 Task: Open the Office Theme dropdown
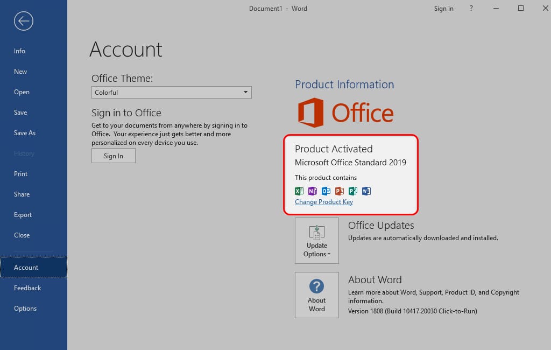pos(172,93)
